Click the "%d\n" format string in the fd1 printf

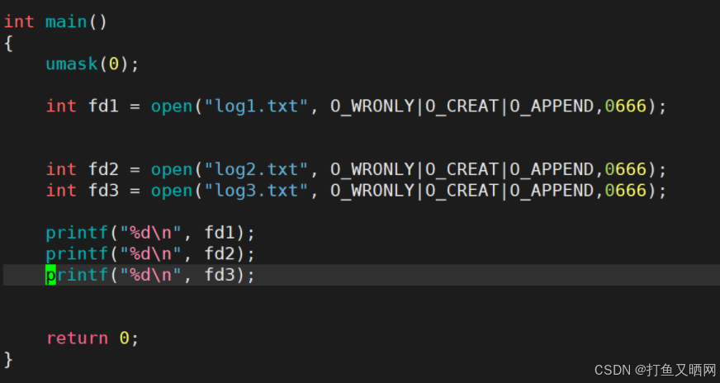click(151, 234)
